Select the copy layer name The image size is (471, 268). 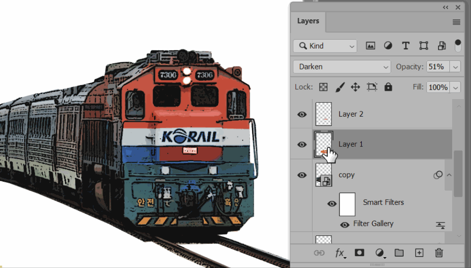347,175
